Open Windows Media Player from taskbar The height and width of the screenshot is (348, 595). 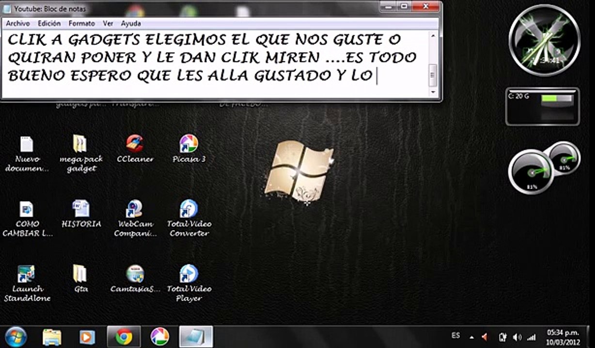tap(87, 336)
